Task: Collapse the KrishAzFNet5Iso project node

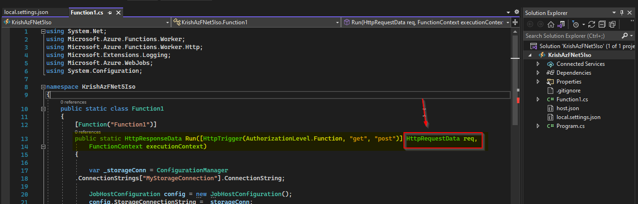Action: coord(531,55)
